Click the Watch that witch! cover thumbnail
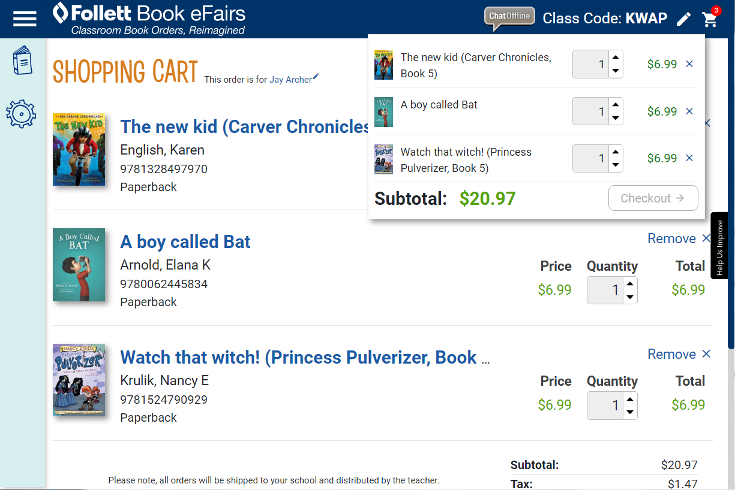Screen dimensions: 735x490 point(79,380)
